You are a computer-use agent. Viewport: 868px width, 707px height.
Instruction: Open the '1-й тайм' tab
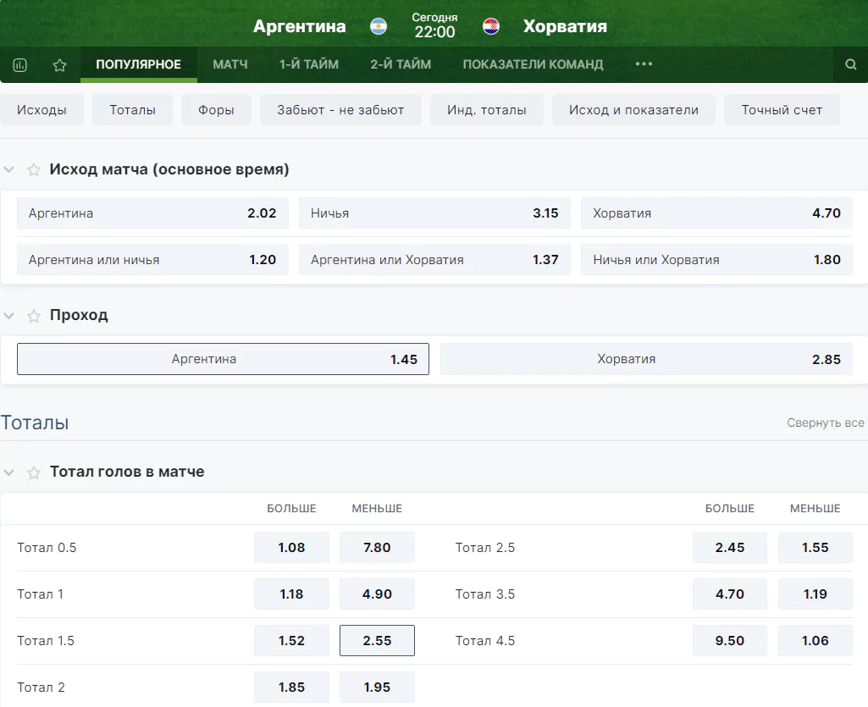309,65
